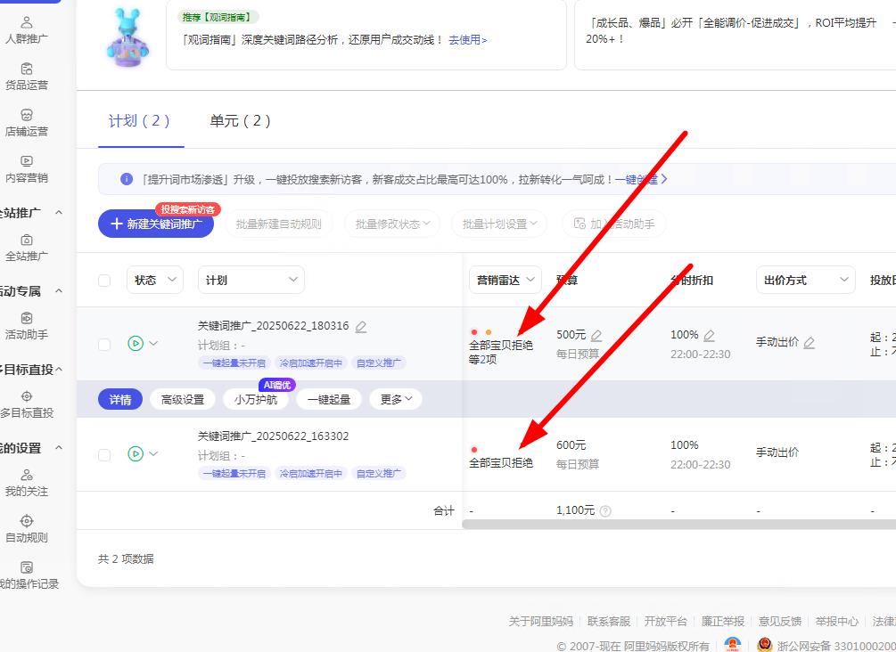Click the 浙公网安备 record link
This screenshot has height=652, width=896.
[x=836, y=646]
